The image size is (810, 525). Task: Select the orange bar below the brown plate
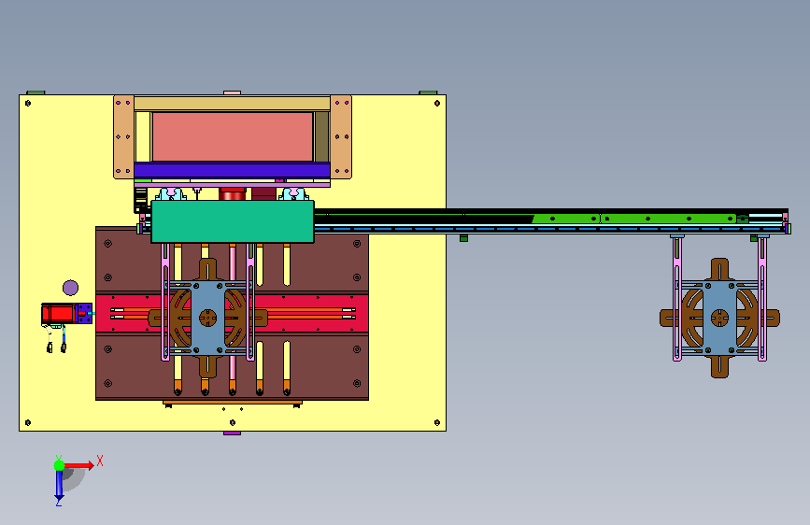233,402
